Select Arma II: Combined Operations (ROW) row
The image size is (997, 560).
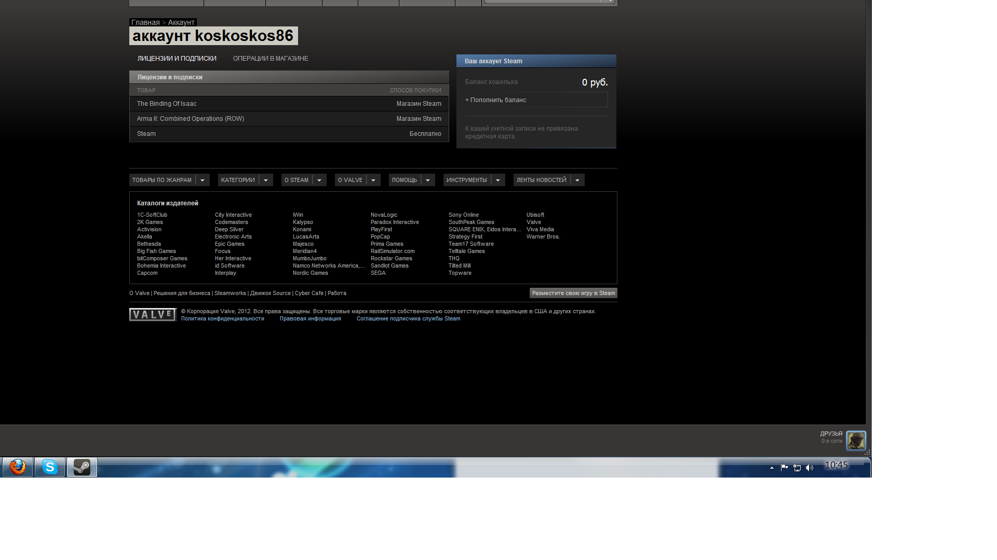tap(289, 119)
